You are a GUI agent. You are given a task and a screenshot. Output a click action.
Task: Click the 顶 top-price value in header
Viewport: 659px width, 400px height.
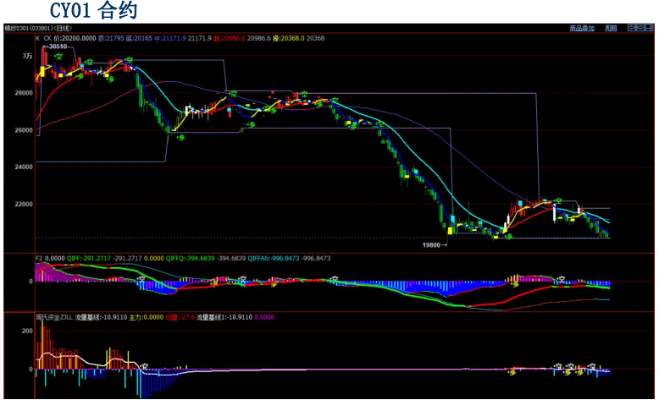pyautogui.click(x=109, y=37)
